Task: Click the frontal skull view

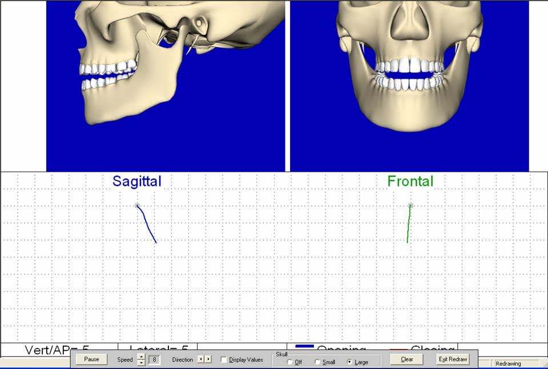Action: click(x=409, y=86)
